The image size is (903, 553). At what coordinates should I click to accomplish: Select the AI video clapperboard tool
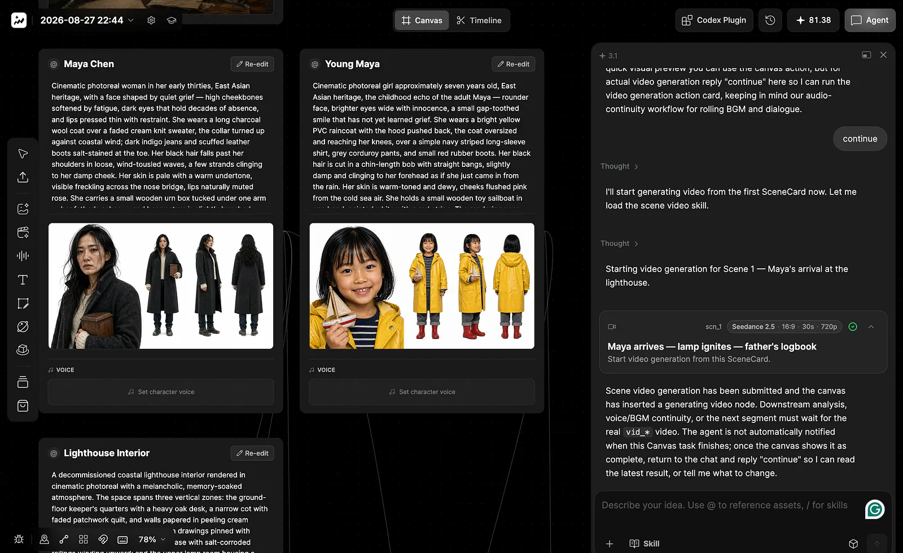tap(23, 232)
